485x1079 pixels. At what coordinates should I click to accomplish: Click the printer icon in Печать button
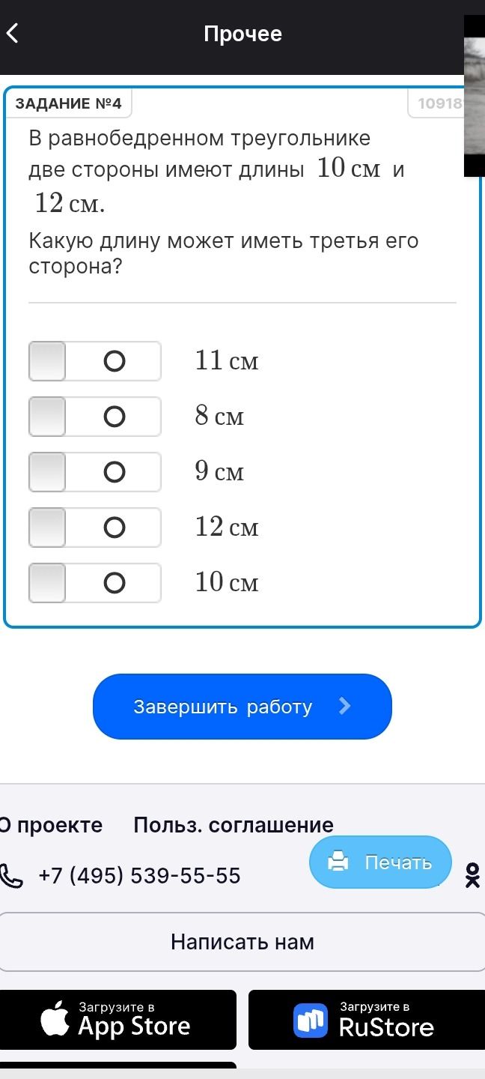[339, 862]
